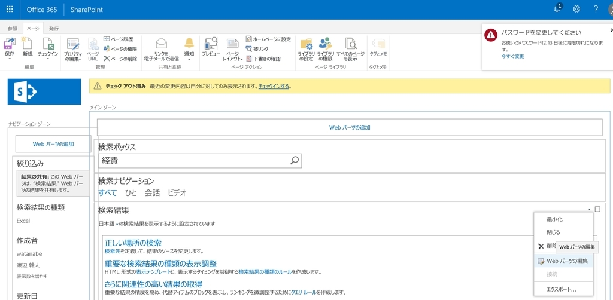Select the 会話 search navigation link
613x300 pixels.
point(152,192)
